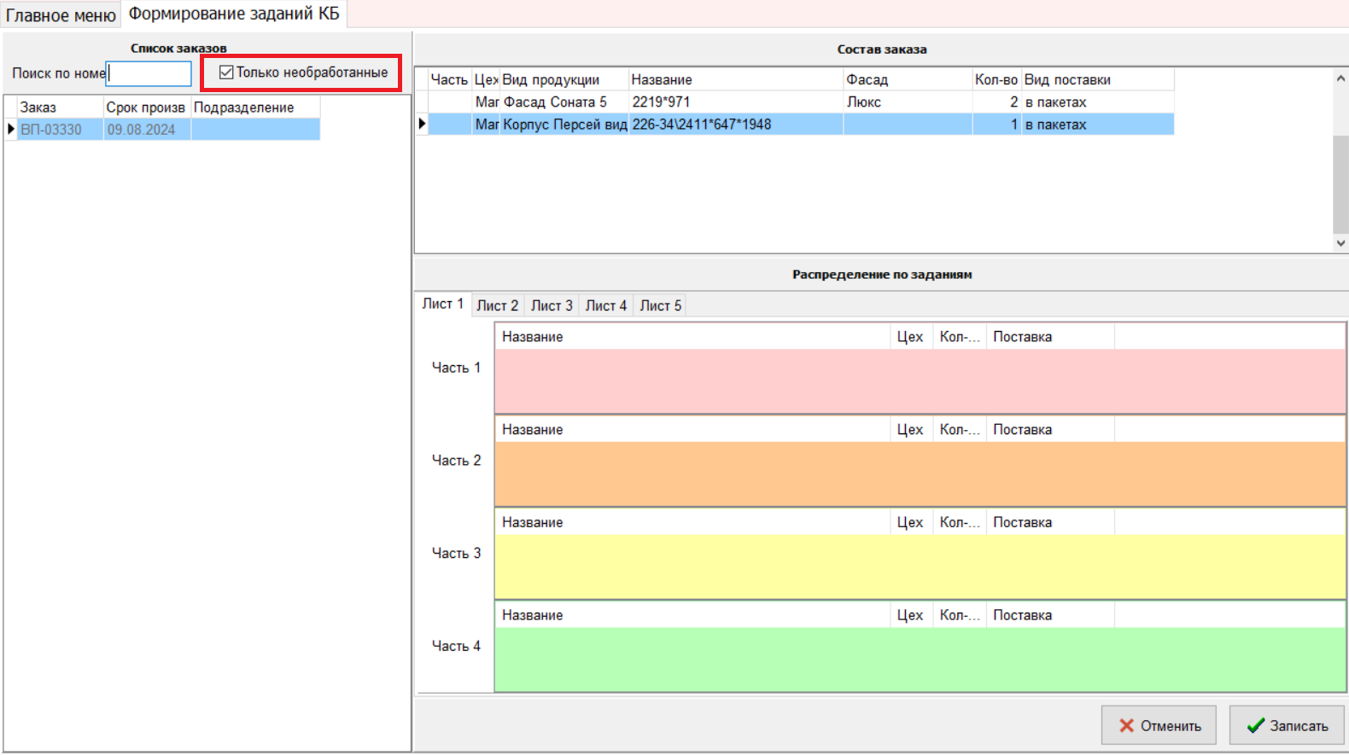Viewport: 1349px width, 755px height.
Task: Click the pink 'Часть 1' area
Action: point(920,381)
